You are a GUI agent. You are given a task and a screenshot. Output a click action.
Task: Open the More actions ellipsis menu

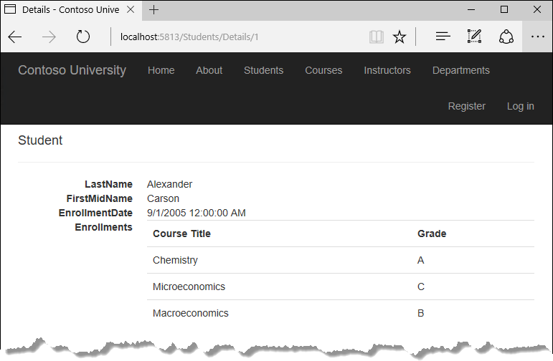pos(537,37)
